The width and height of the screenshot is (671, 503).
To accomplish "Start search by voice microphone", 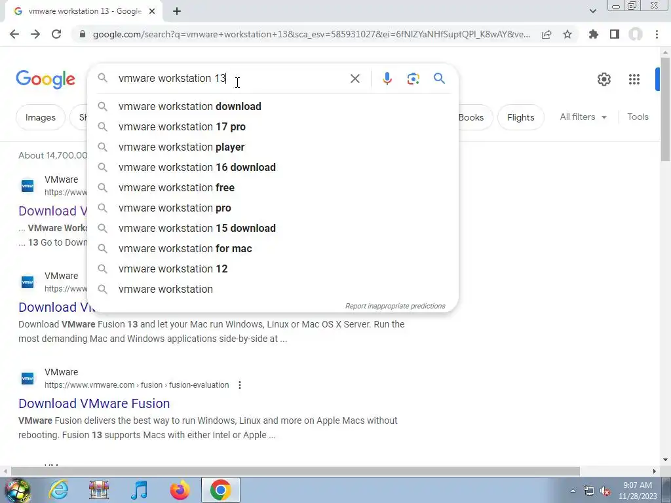I will point(387,79).
